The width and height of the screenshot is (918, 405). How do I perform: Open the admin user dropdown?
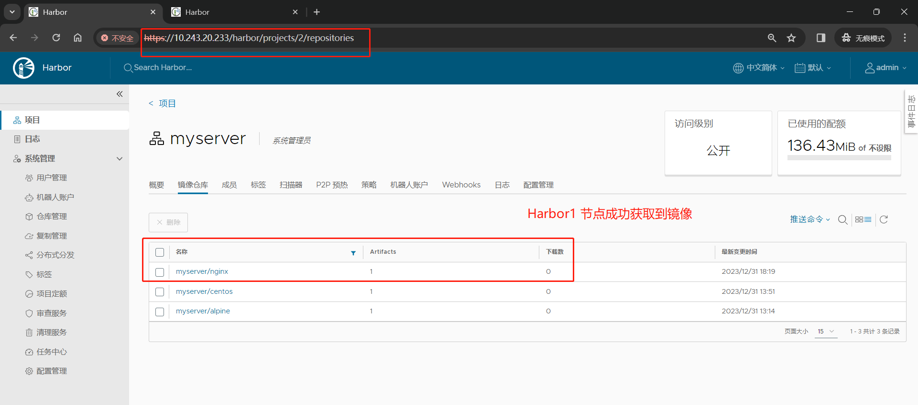885,68
